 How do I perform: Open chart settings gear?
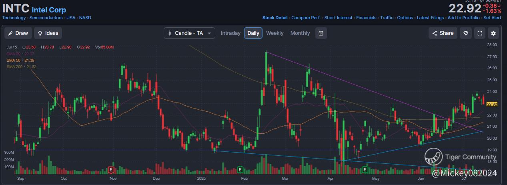(494, 33)
